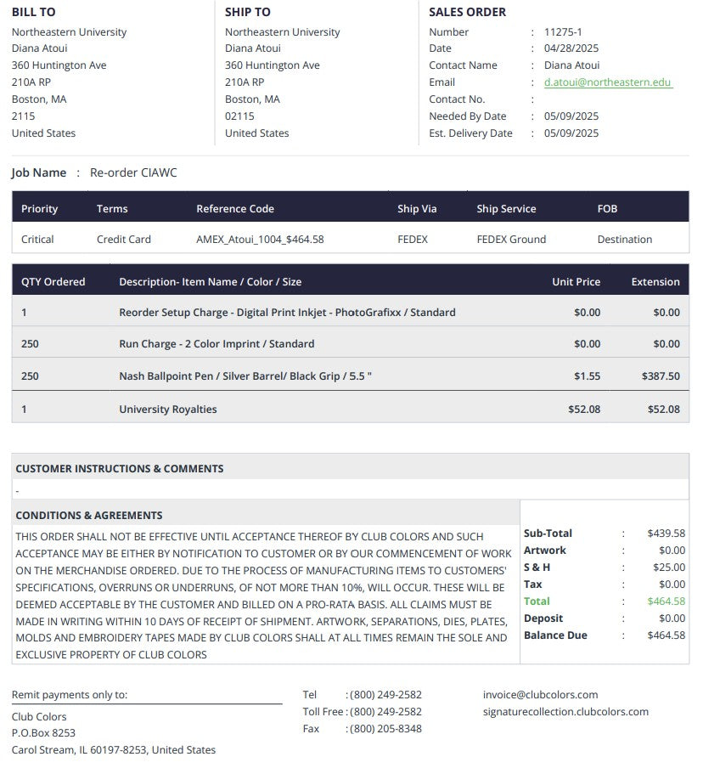
Task: Open the d.atoui@northeastern.edu email link
Action: pos(608,82)
